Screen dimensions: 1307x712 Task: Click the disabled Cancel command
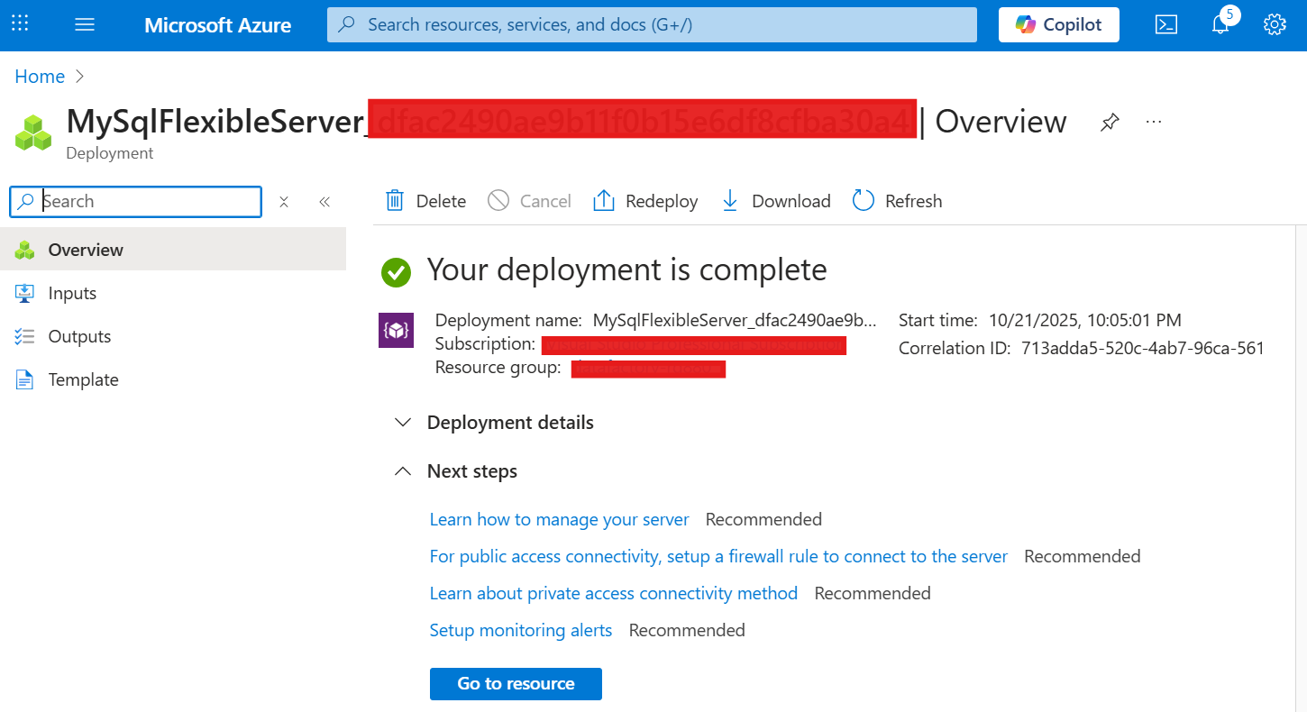(529, 201)
